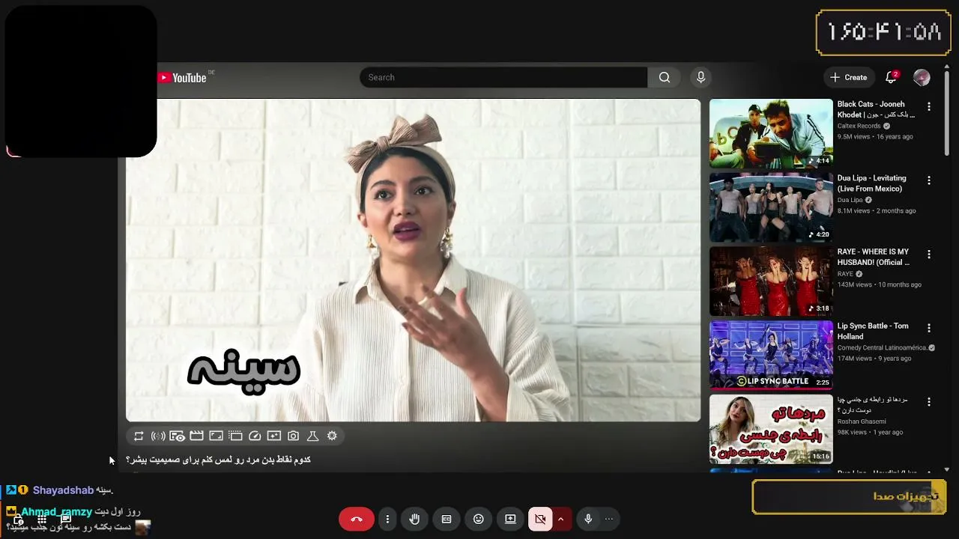Toggle closed captions in the call bar
This screenshot has width=959, height=539.
point(447,519)
